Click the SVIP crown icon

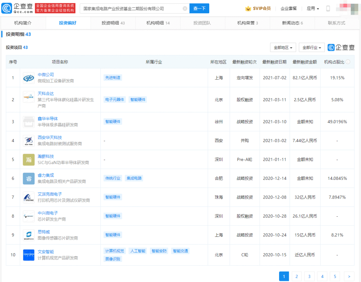[248, 8]
